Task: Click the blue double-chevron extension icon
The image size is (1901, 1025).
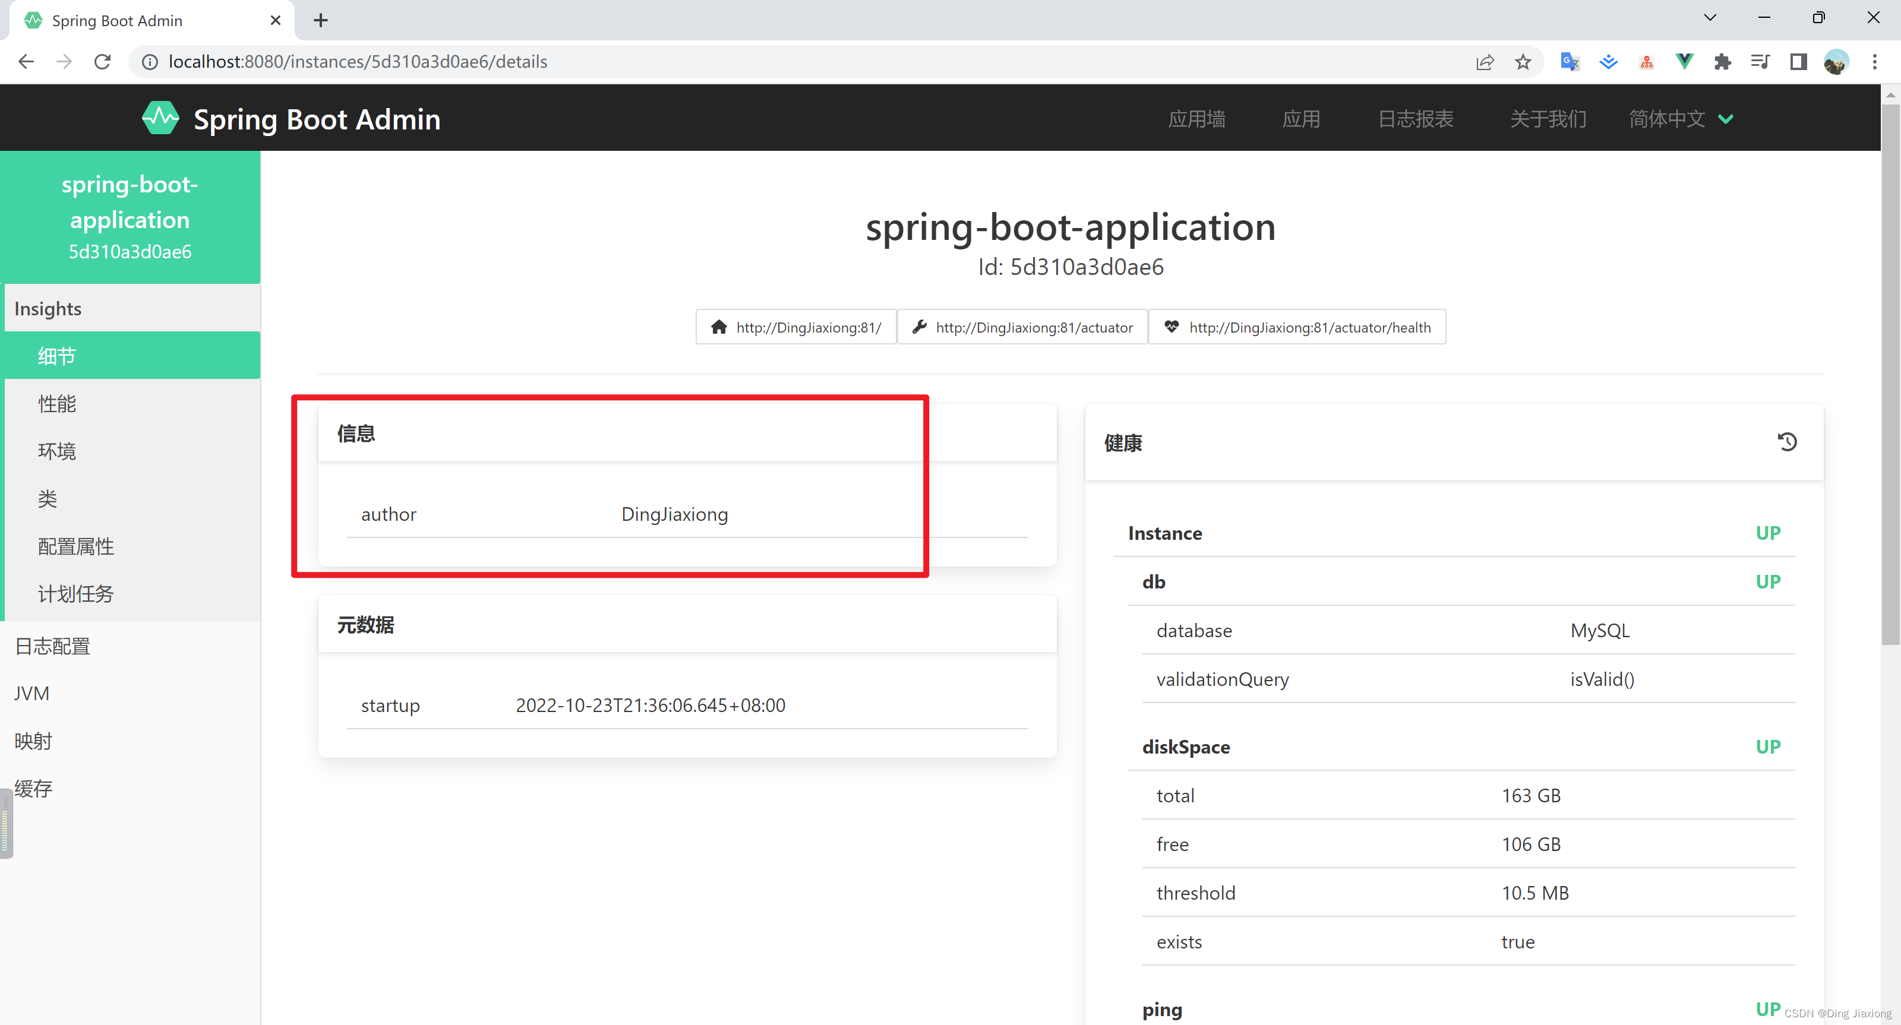Action: [x=1608, y=62]
